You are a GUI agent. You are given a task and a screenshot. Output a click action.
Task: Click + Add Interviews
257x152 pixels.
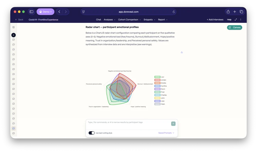tap(215, 20)
